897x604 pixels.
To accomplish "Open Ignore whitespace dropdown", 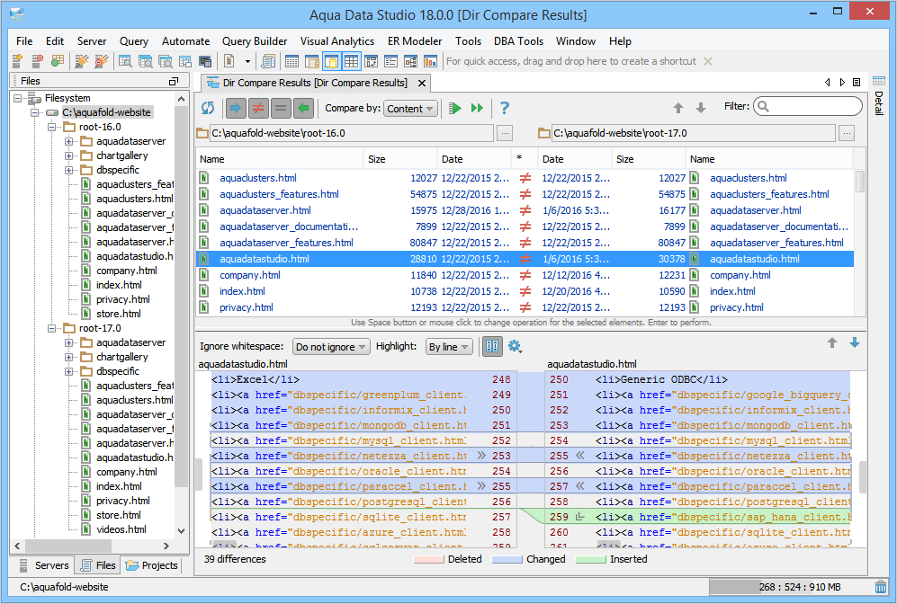I will click(331, 347).
